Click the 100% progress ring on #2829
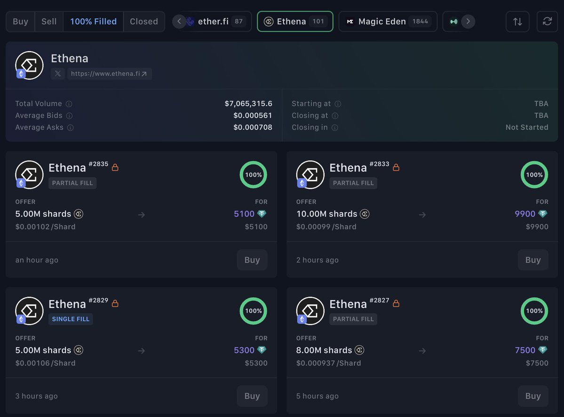 (x=253, y=311)
